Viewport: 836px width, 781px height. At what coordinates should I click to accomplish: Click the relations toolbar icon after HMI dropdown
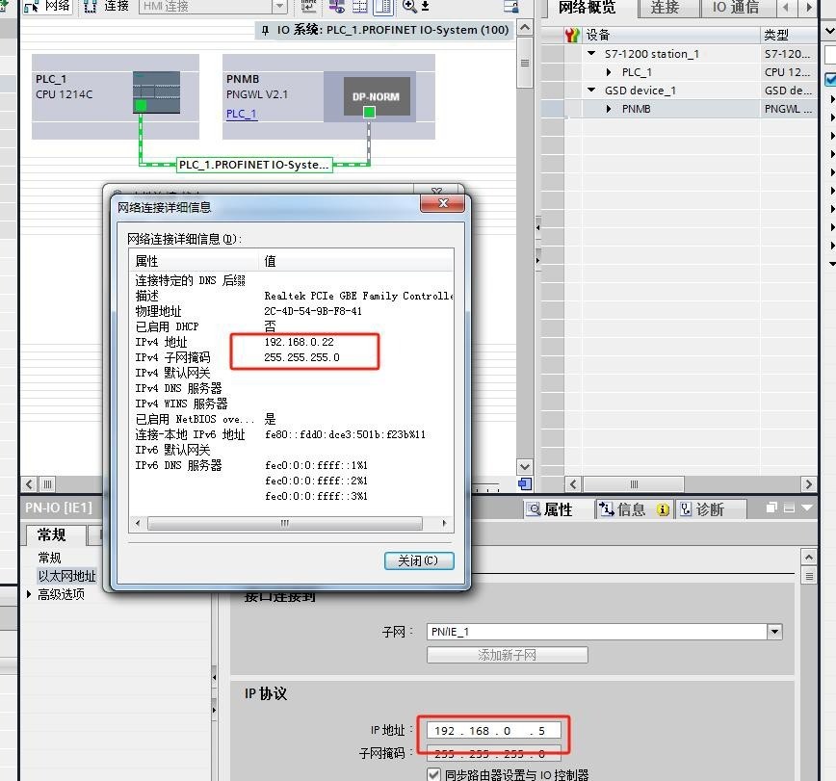click(x=309, y=6)
